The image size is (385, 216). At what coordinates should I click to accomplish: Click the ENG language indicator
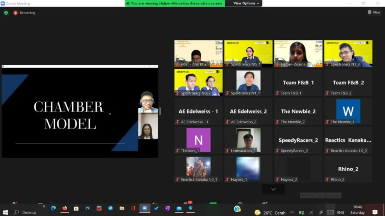pos(340,212)
